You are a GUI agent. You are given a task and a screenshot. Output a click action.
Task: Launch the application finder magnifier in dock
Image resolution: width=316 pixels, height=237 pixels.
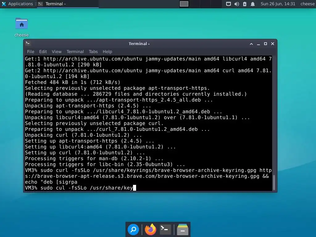(x=133, y=229)
